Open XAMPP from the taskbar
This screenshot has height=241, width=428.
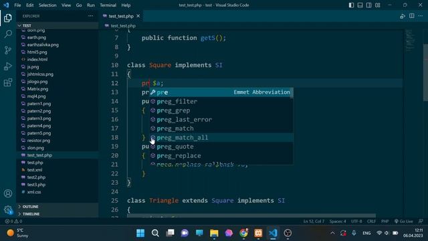point(258,233)
